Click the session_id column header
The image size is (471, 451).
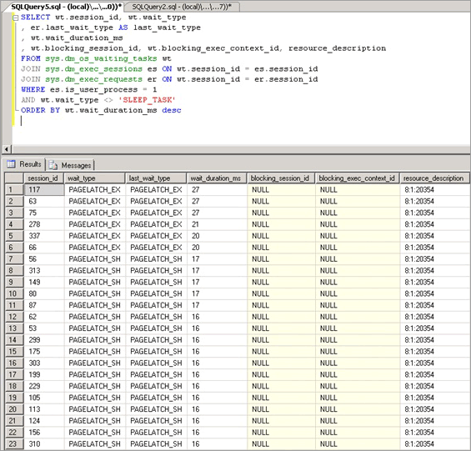43,178
